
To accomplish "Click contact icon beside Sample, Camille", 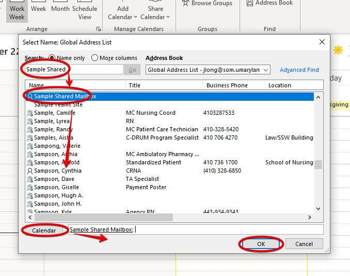I will coord(30,113).
